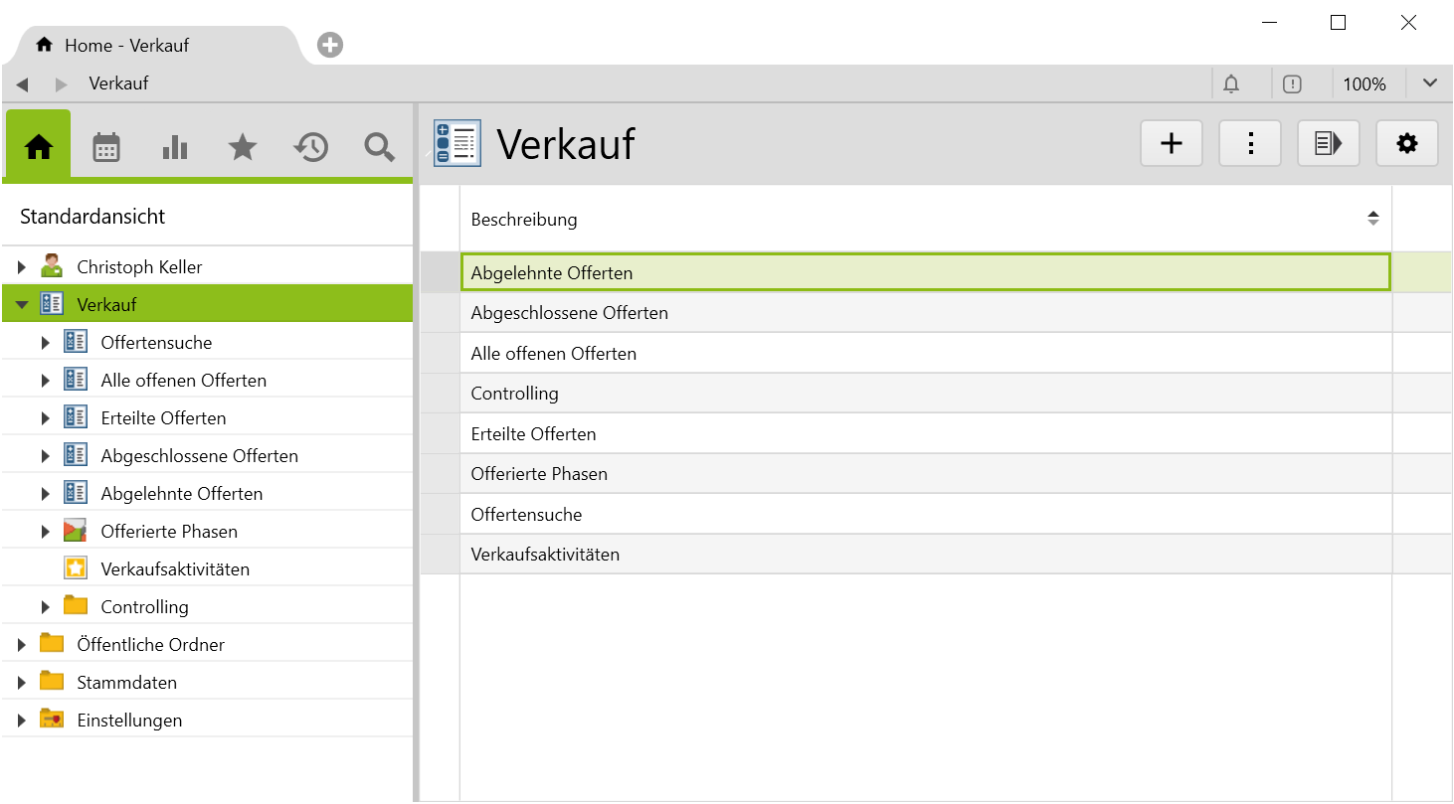Open the zoom 100% dropdown arrow
Image resolution: width=1454 pixels, height=804 pixels.
(x=1430, y=83)
